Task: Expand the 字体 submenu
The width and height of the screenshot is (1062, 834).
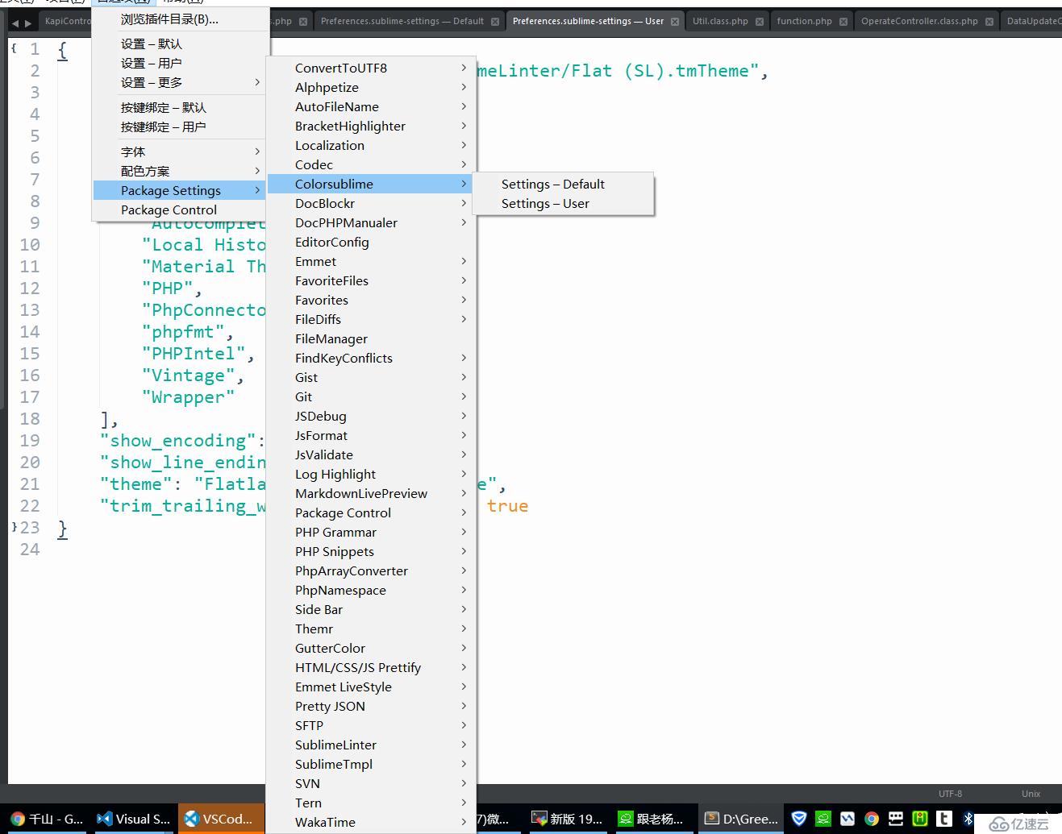Action: coord(181,151)
